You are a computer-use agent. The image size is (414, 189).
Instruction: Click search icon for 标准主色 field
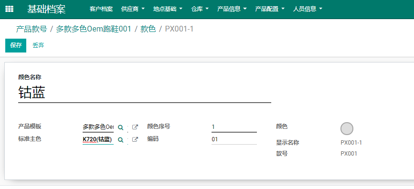pos(121,140)
